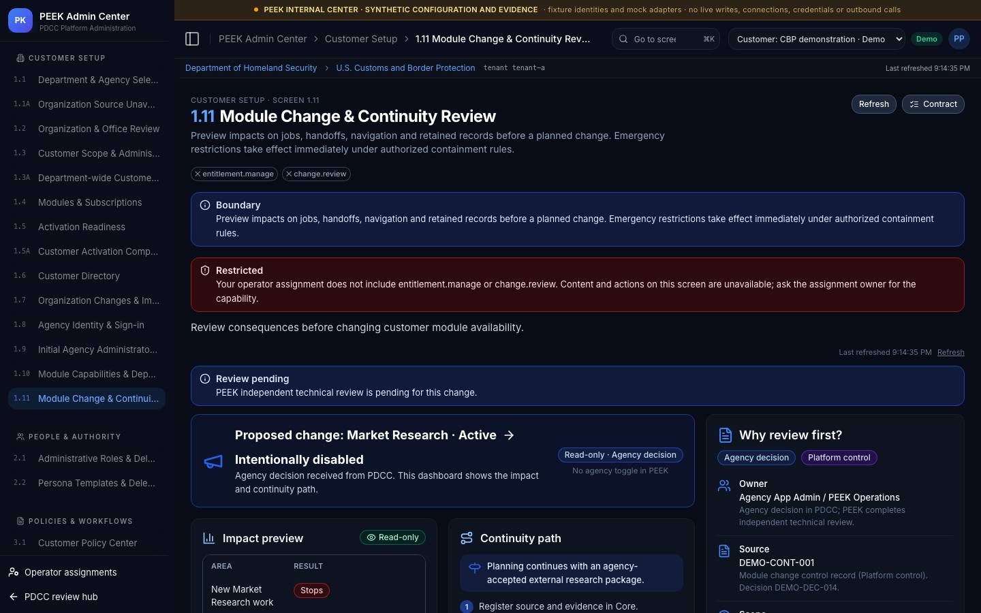981x613 pixels.
Task: Click the Stops result badge
Action: point(311,591)
